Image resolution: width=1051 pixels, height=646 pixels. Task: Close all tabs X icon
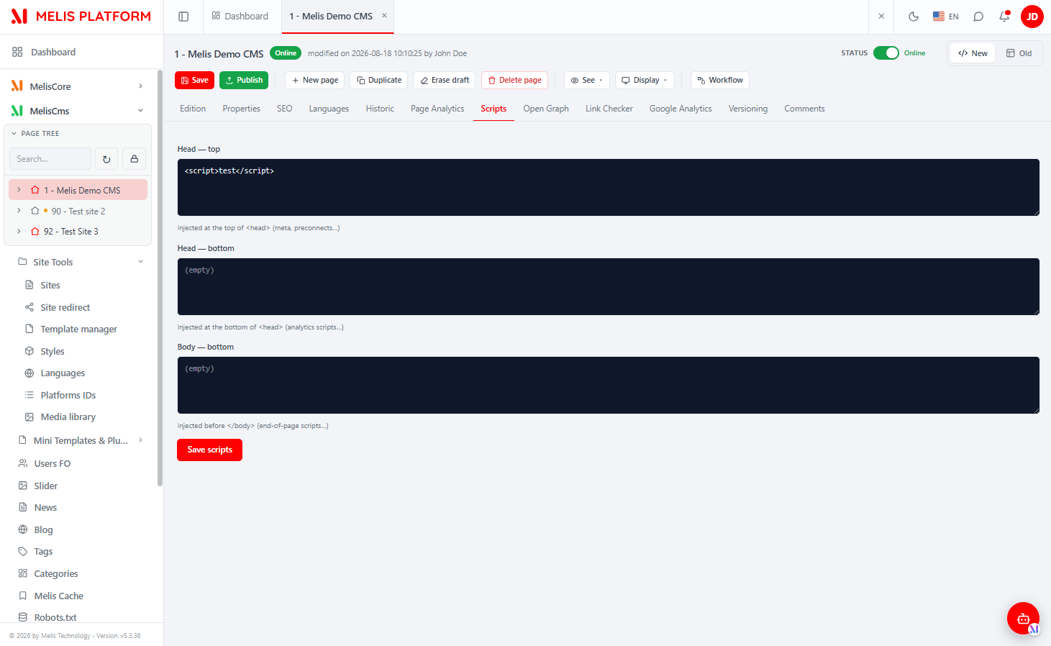tap(881, 16)
